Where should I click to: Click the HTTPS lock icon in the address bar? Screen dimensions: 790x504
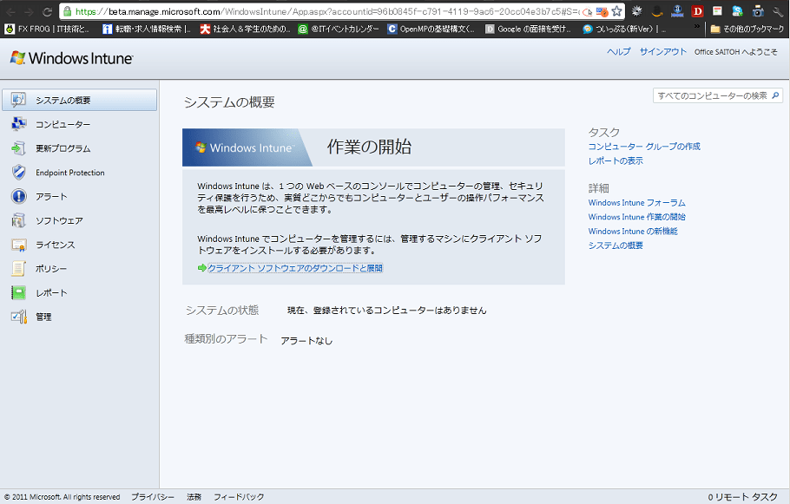(x=67, y=12)
